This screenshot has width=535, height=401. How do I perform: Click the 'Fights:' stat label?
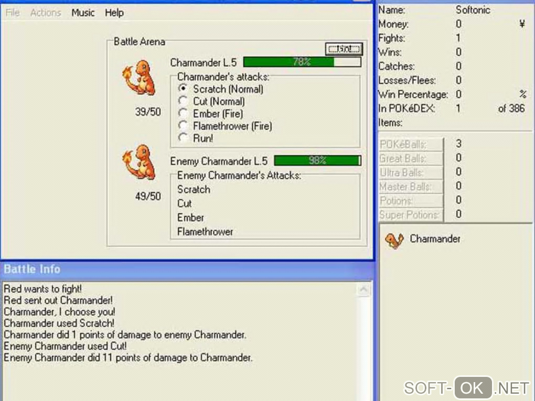(392, 38)
